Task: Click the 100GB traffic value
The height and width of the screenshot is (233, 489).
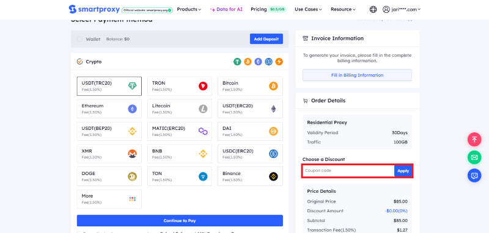Action: [x=400, y=142]
